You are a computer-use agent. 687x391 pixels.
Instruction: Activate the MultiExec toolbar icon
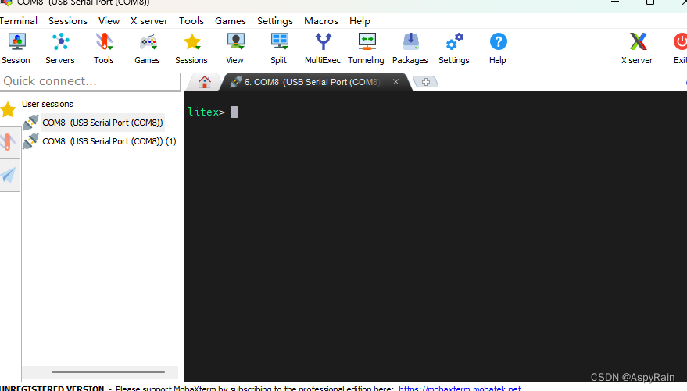324,42
